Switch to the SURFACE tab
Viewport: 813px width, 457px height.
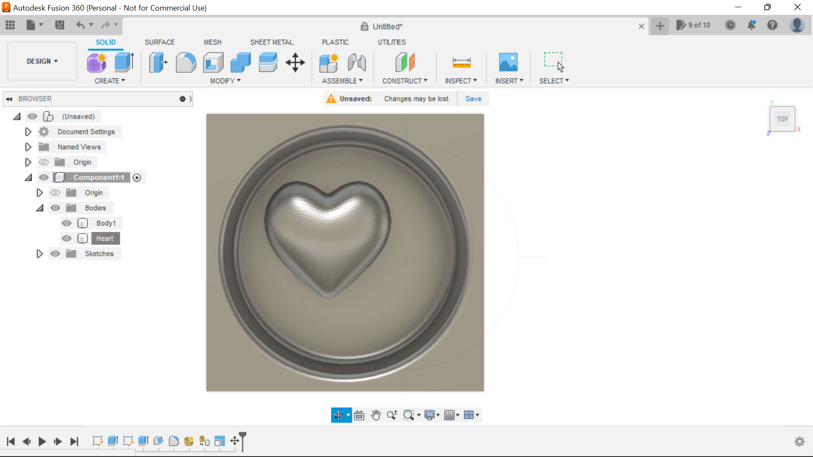pos(159,42)
